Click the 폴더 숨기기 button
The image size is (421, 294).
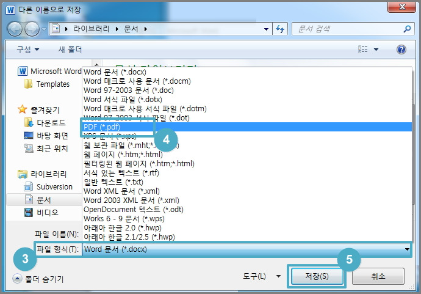(x=38, y=279)
